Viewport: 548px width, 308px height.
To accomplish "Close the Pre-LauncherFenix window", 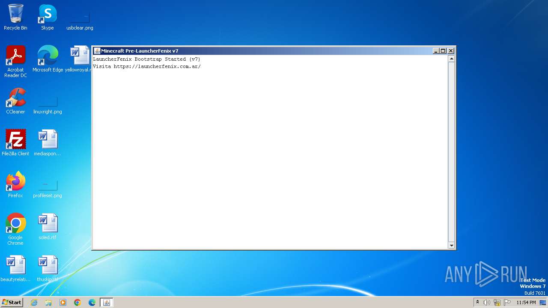I will [451, 51].
